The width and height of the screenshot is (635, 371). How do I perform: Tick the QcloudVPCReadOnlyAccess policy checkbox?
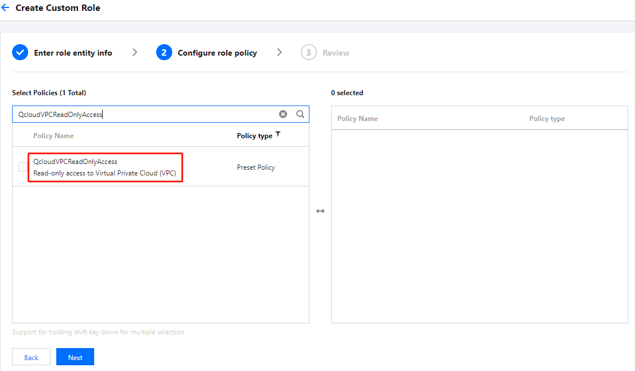click(x=23, y=167)
